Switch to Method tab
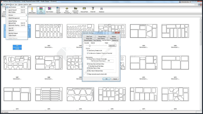Viewport: 203px width, 114px height. pyautogui.click(x=114, y=37)
